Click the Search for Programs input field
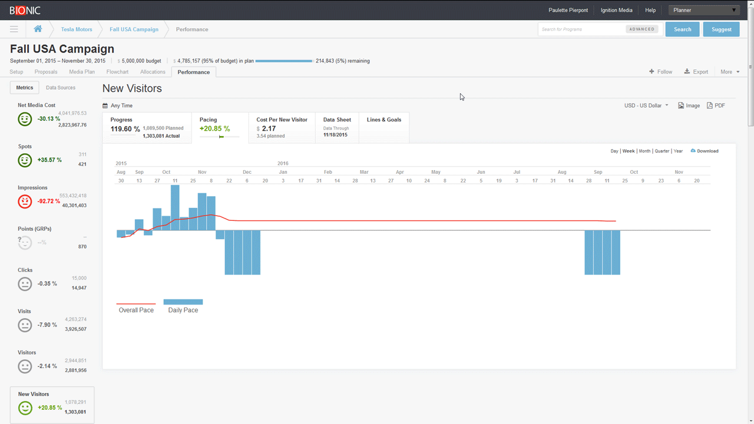754x424 pixels. [x=580, y=28]
